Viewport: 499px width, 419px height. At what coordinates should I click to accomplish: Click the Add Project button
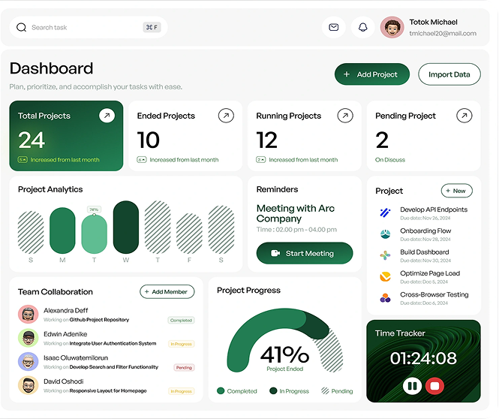click(x=371, y=74)
